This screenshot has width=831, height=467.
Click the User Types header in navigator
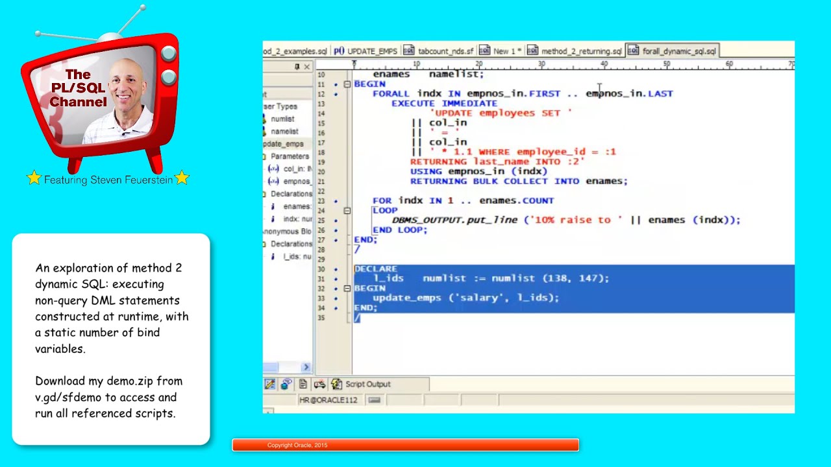tap(280, 106)
